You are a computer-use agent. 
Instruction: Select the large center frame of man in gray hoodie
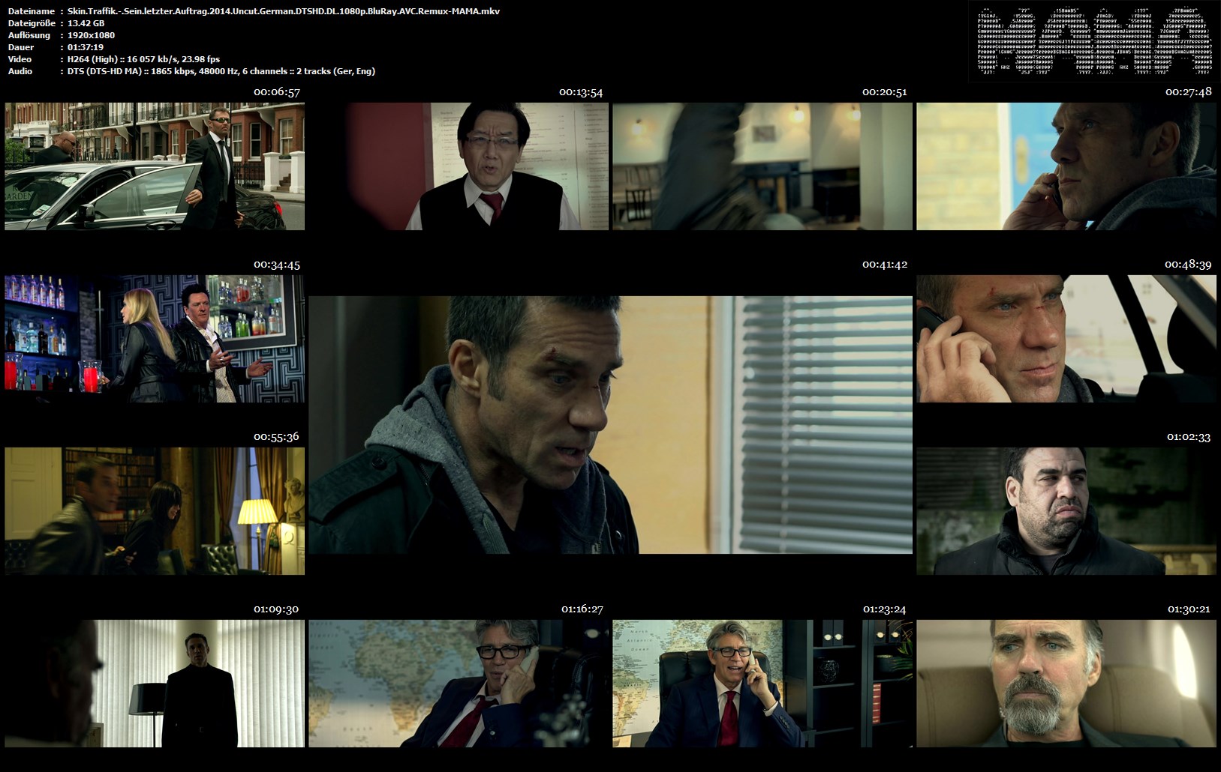tap(611, 425)
